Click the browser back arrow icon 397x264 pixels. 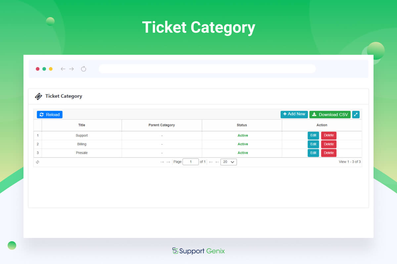tap(63, 69)
